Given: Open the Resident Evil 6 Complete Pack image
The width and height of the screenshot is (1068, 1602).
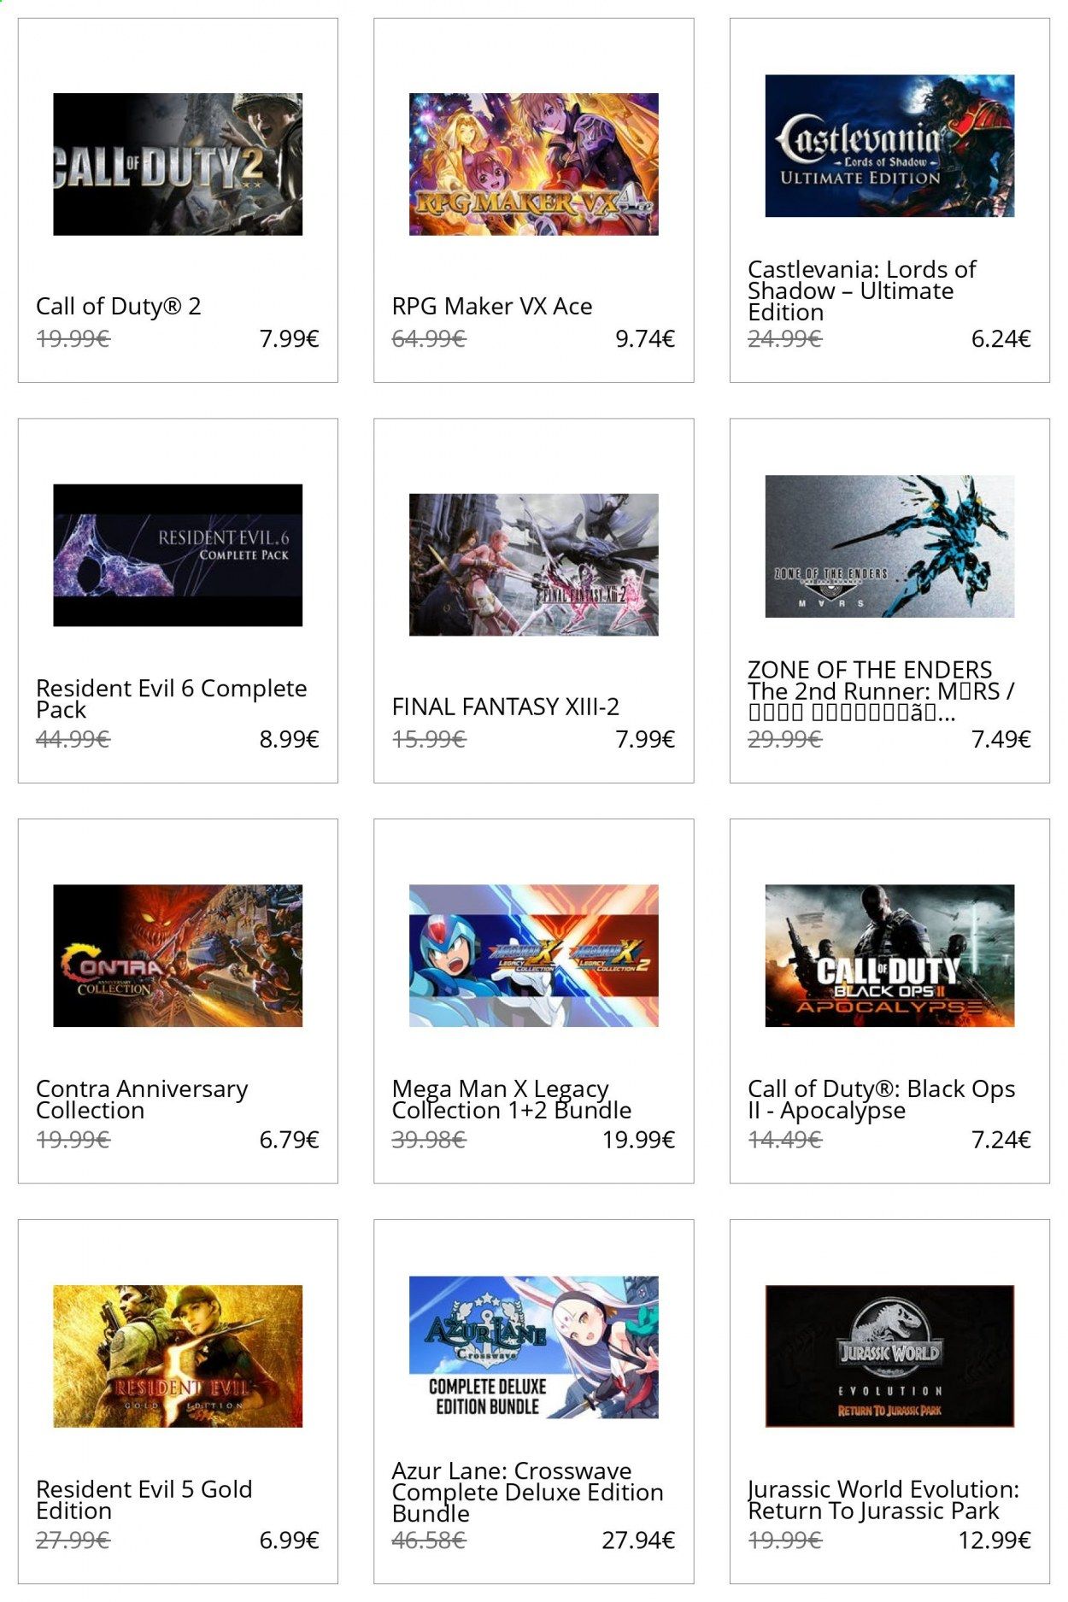Looking at the screenshot, I should coord(178,555).
